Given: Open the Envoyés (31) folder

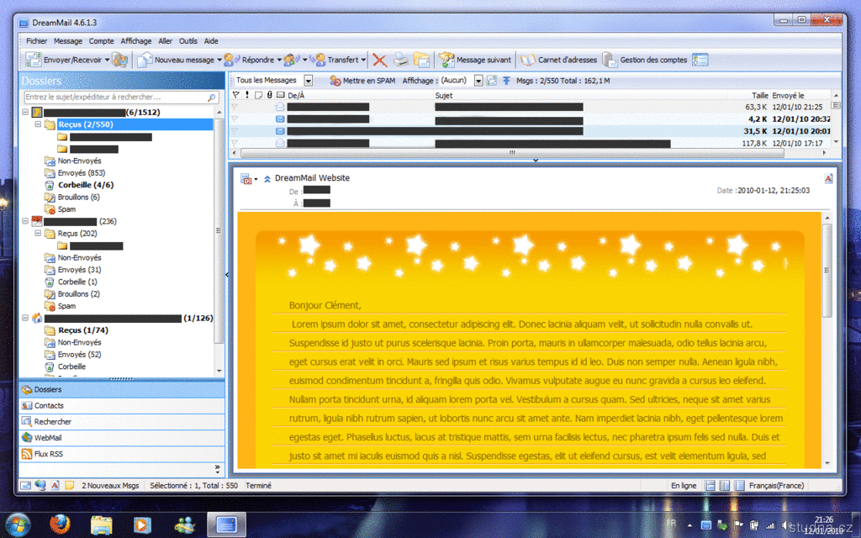Looking at the screenshot, I should tap(80, 270).
